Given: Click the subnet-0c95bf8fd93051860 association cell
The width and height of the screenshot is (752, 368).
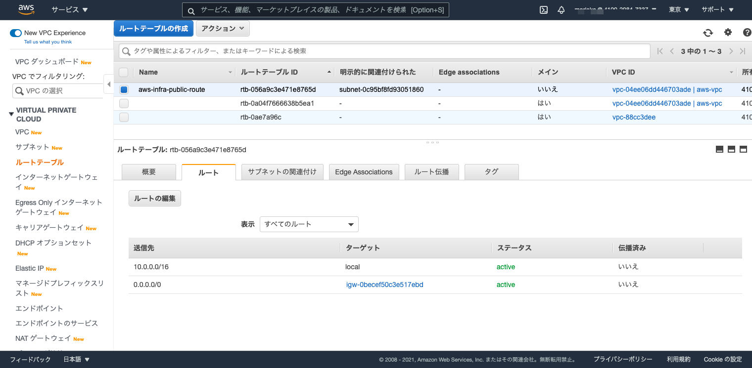Looking at the screenshot, I should coord(381,90).
